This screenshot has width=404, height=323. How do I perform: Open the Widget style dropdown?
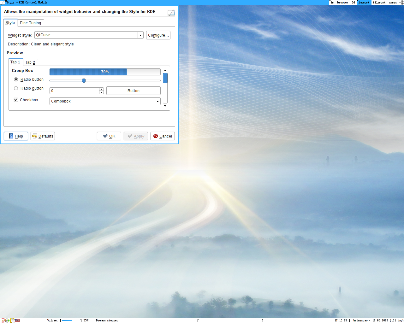pos(89,35)
